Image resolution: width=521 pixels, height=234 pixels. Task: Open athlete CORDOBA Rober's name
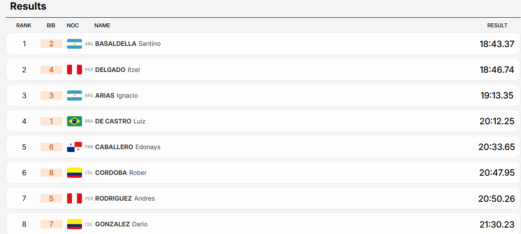(x=121, y=172)
